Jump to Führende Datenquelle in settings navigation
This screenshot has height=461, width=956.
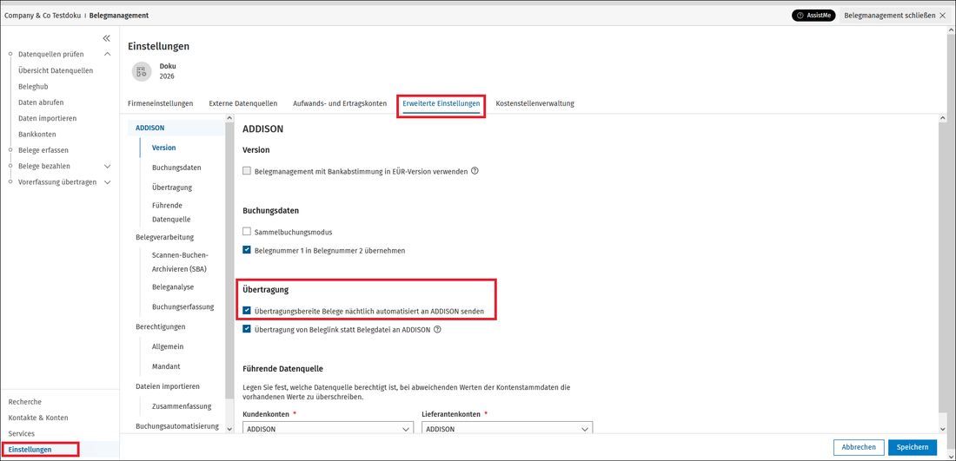(171, 213)
